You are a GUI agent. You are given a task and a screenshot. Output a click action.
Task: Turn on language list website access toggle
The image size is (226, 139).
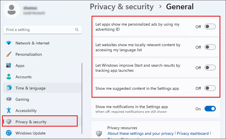tap(210, 47)
